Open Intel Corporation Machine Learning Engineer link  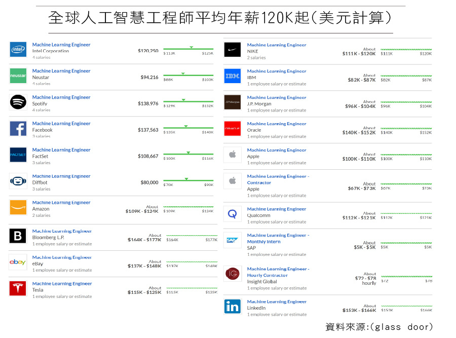pos(61,45)
